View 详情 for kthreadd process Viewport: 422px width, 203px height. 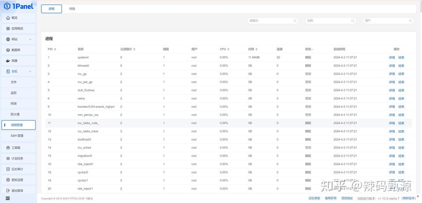coord(392,66)
